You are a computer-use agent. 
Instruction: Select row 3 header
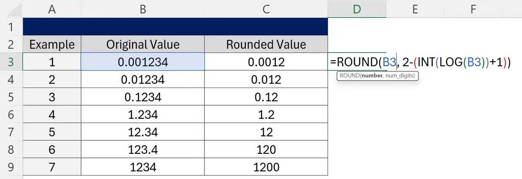coord(11,62)
